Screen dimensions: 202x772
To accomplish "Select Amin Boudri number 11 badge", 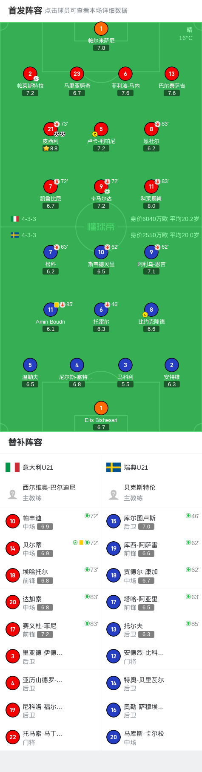I will [x=51, y=310].
